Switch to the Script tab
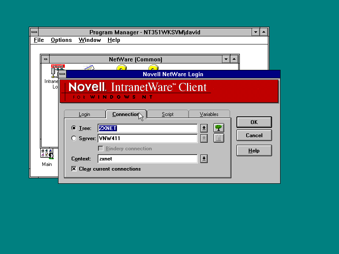This screenshot has width=339, height=254. pos(167,114)
